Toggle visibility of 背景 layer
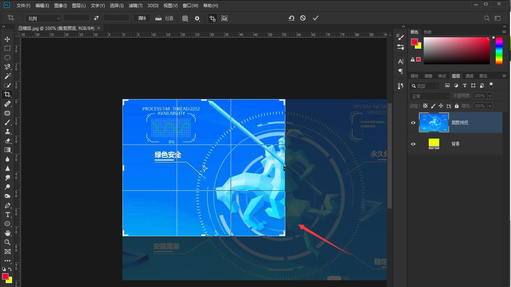The height and width of the screenshot is (287, 511). tap(413, 144)
